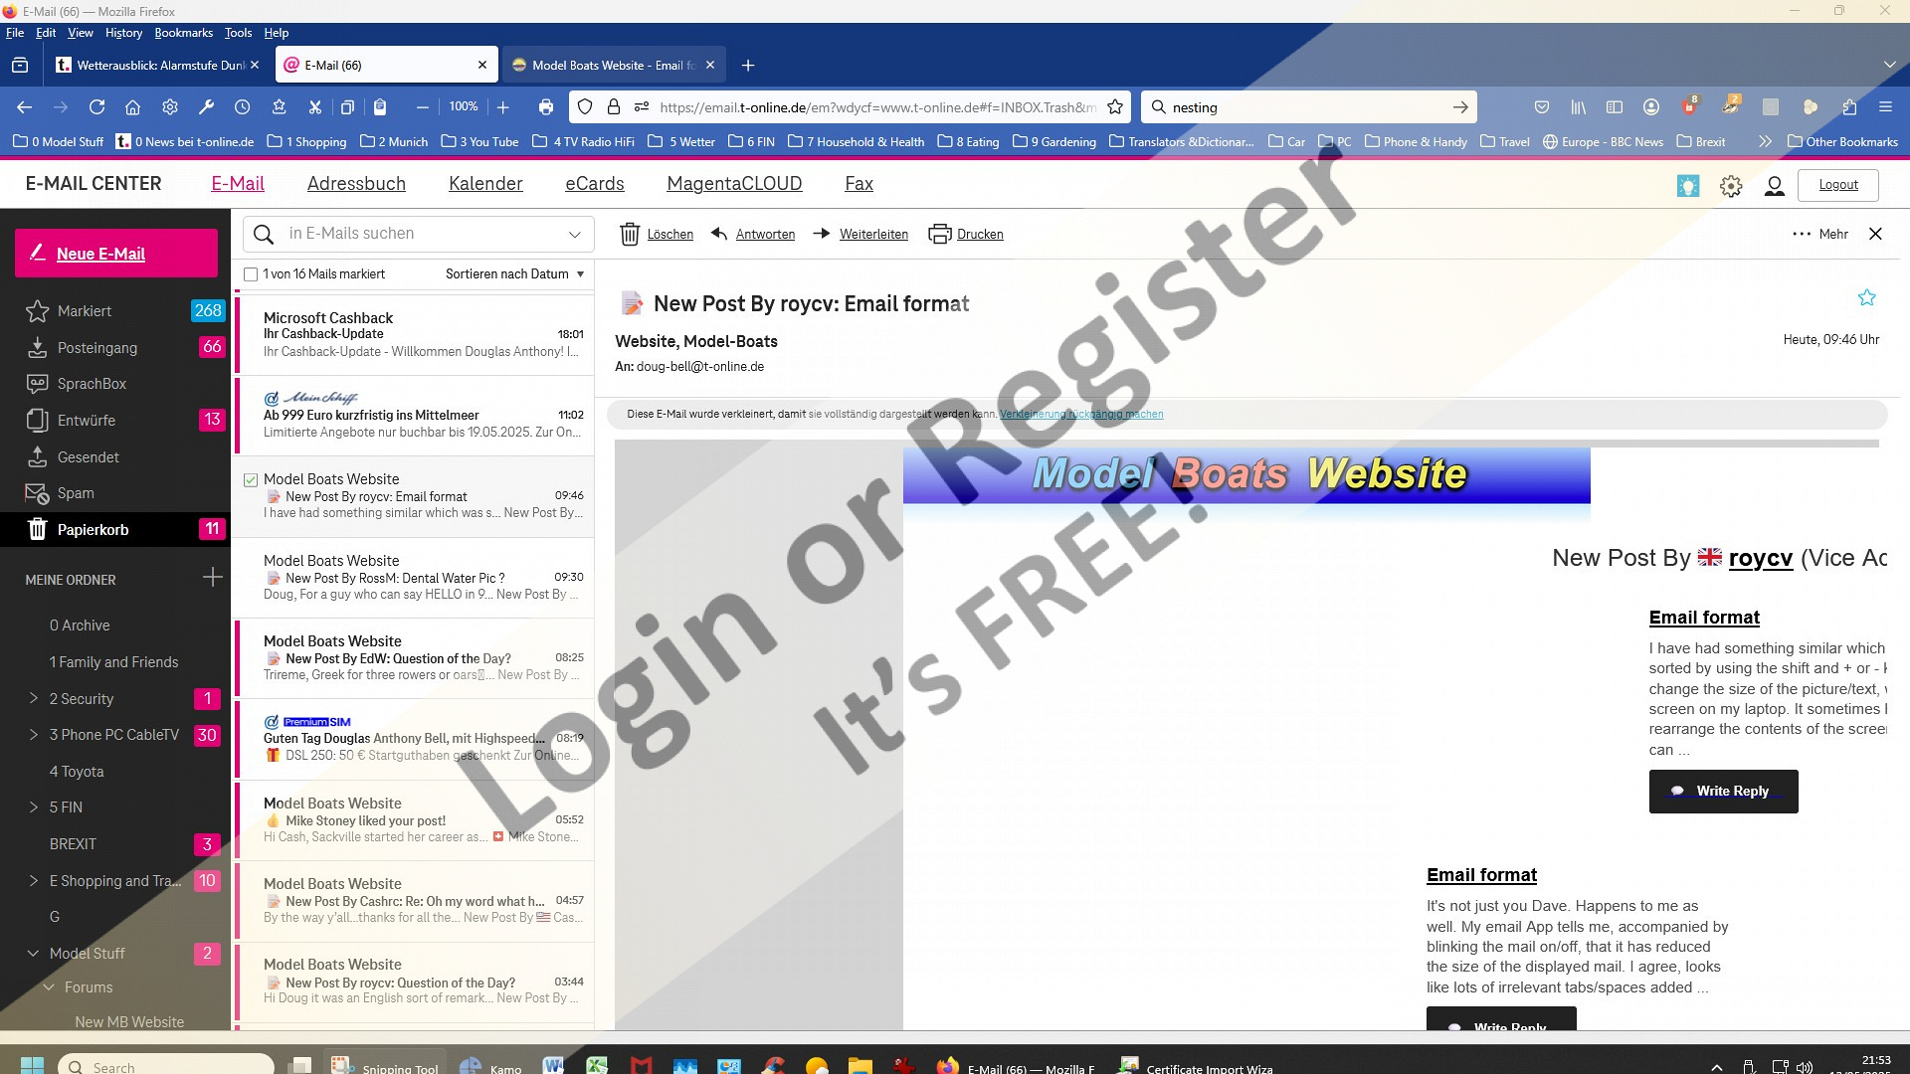Click the Neue E-Mail button
1910x1074 pixels.
[x=116, y=254]
